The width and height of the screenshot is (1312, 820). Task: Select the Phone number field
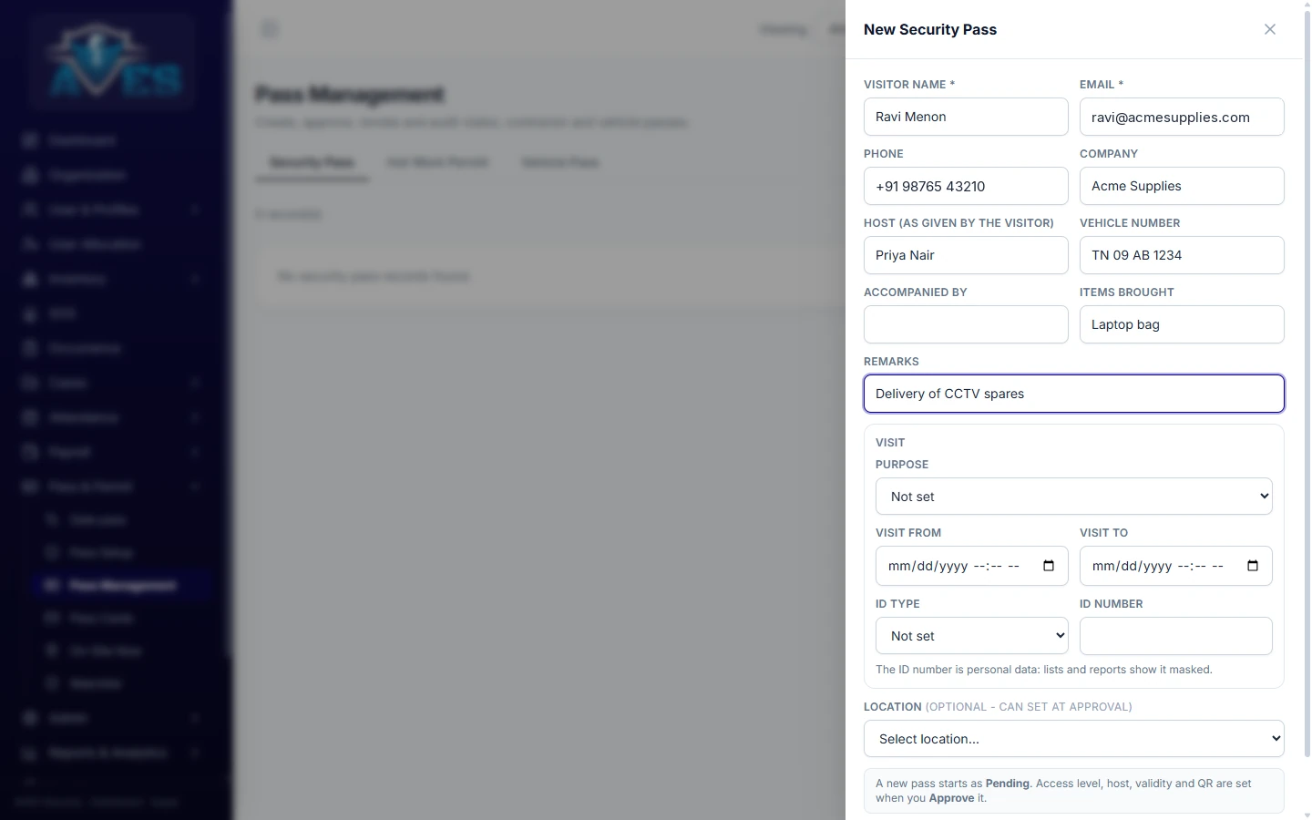point(966,186)
